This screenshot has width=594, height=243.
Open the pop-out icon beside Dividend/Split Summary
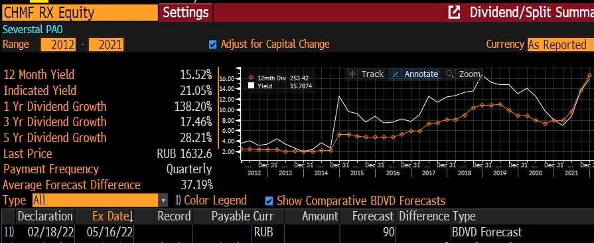coord(454,13)
